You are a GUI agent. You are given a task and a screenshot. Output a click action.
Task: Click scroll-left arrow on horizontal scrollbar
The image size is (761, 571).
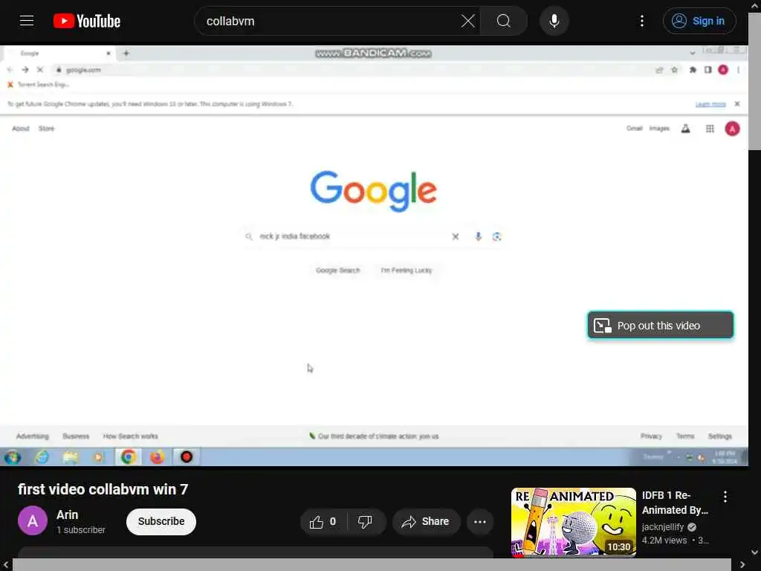pyautogui.click(x=6, y=565)
